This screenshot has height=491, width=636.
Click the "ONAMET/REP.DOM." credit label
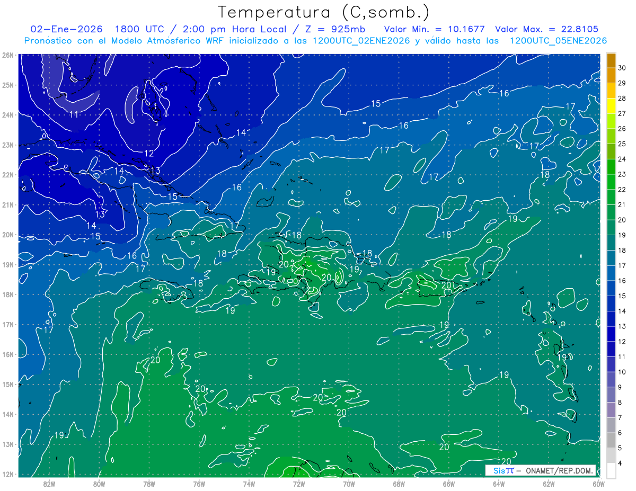pos(560,470)
